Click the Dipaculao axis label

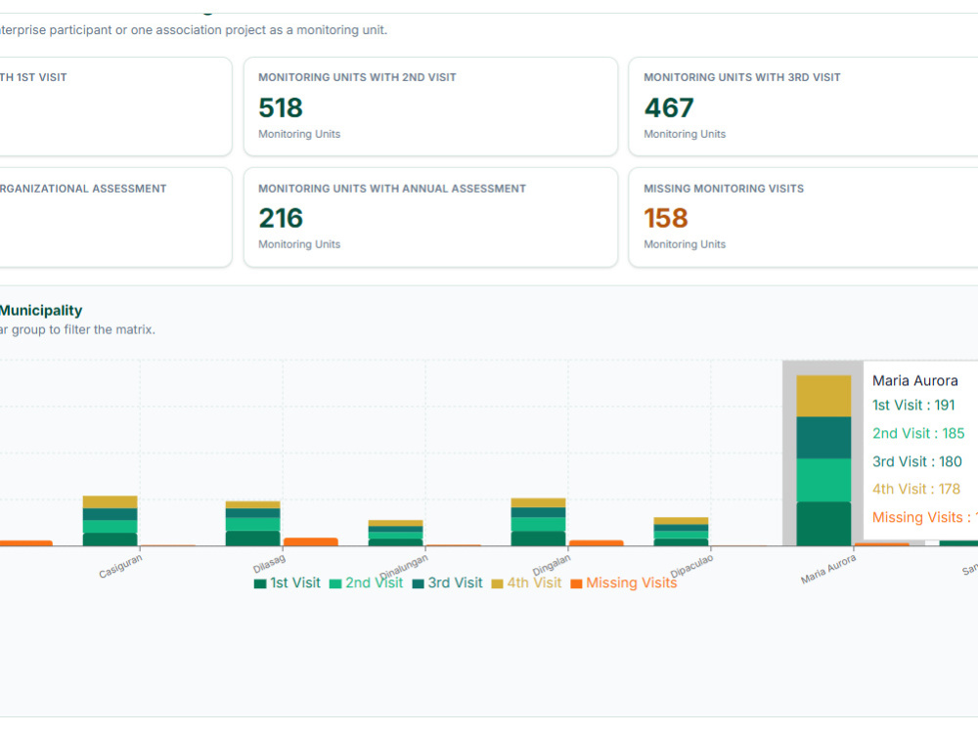(x=691, y=566)
